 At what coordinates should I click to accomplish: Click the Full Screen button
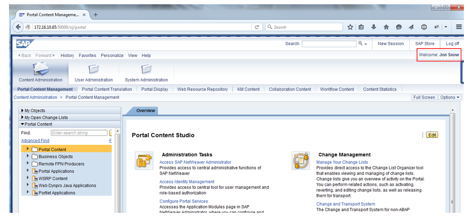coord(424,97)
